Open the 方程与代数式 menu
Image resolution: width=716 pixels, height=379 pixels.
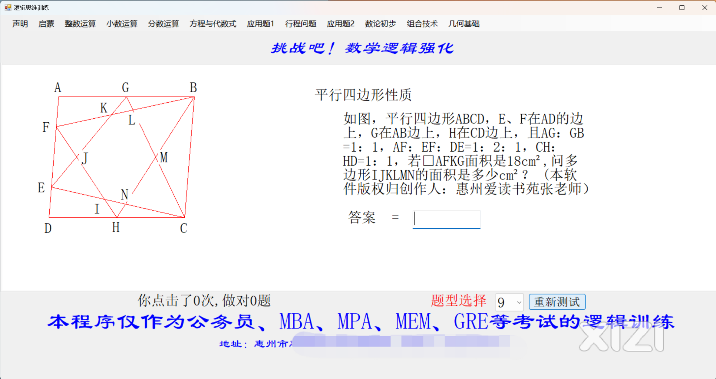point(213,24)
